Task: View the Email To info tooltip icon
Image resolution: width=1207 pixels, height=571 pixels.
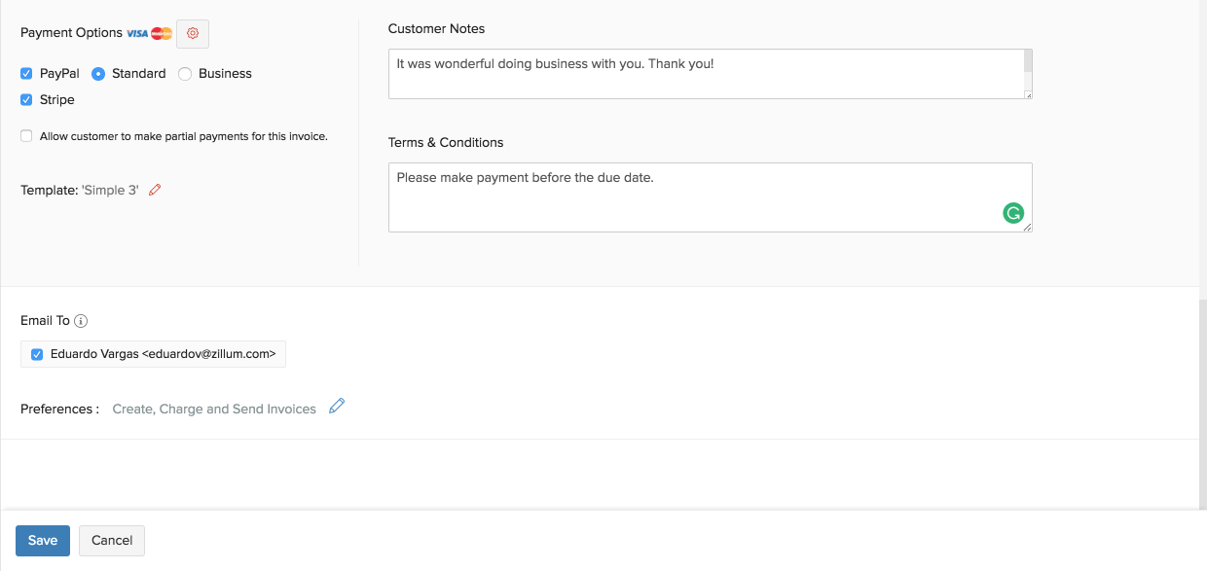Action: [83, 320]
